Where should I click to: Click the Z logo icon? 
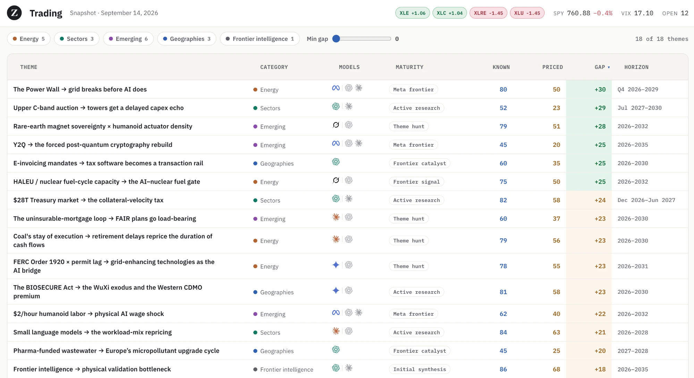(x=14, y=13)
